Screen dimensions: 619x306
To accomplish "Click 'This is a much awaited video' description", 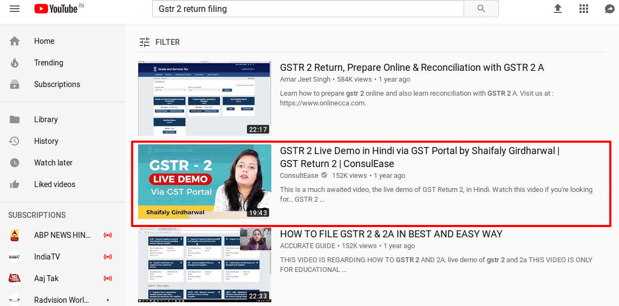I will (436, 195).
